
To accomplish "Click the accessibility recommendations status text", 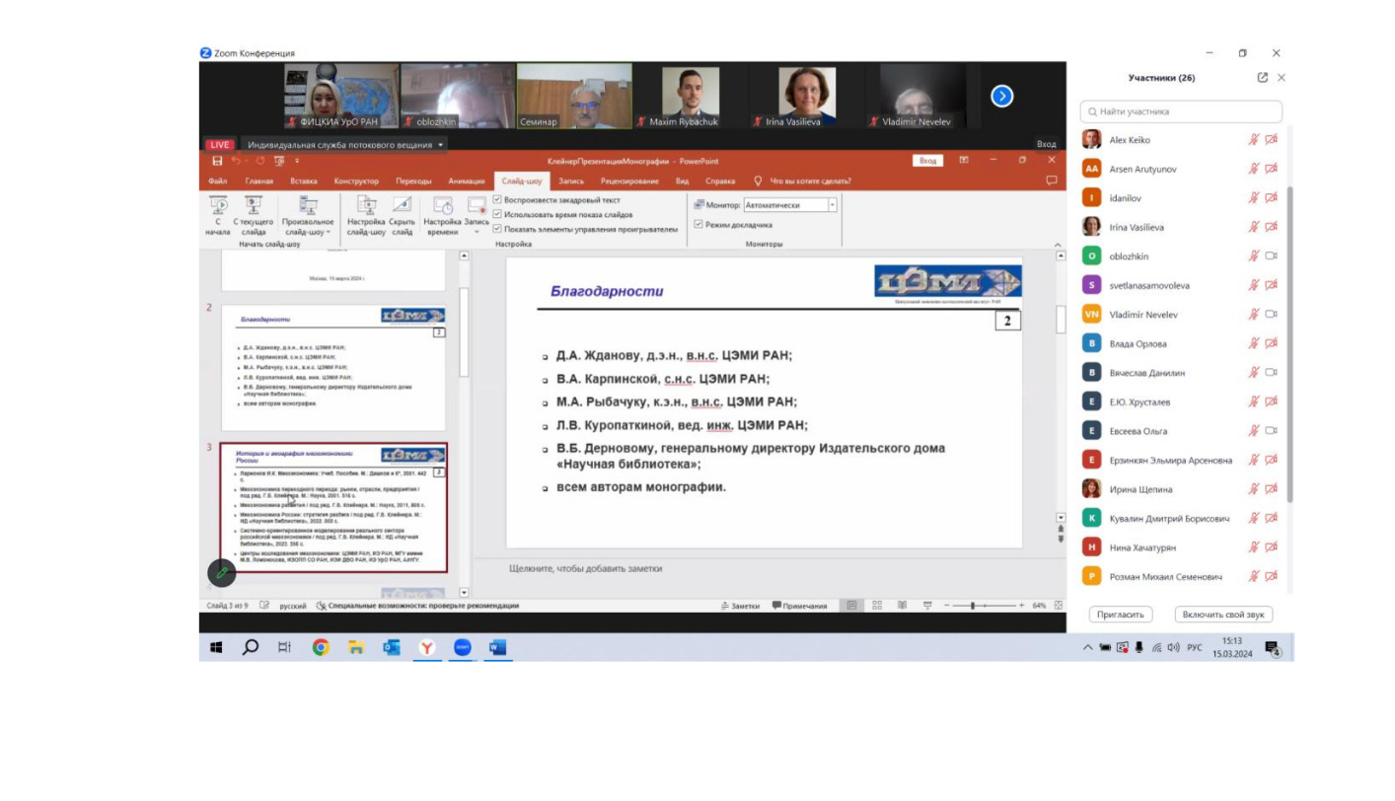I will coord(417,606).
